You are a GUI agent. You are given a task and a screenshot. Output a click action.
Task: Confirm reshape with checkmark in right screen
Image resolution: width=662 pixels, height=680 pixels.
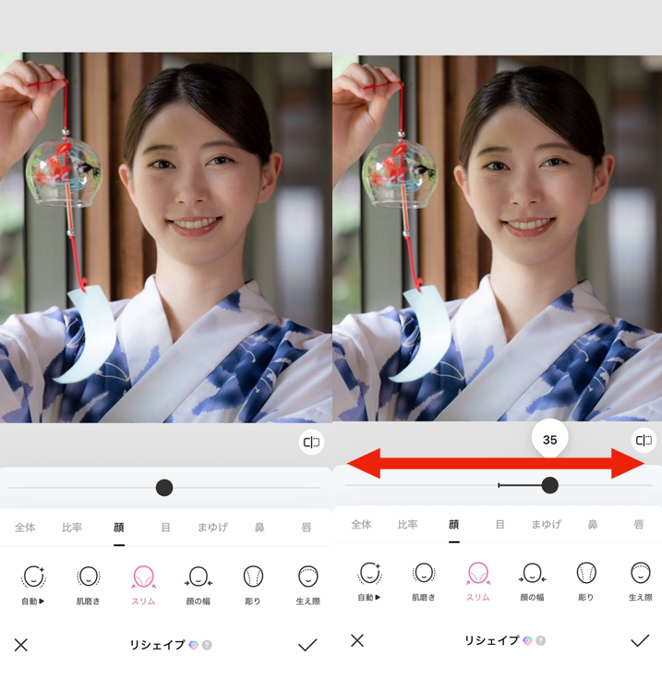(640, 640)
